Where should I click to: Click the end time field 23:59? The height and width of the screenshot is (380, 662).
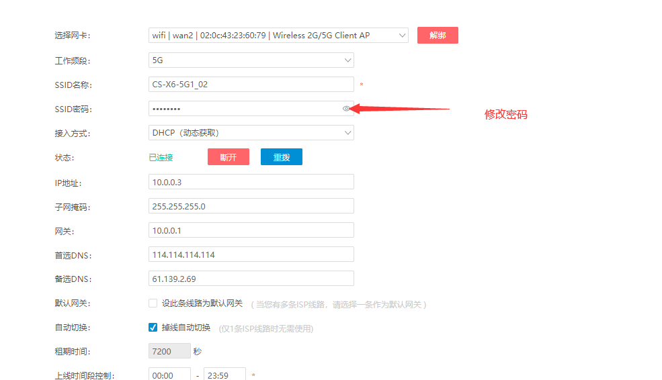224,375
